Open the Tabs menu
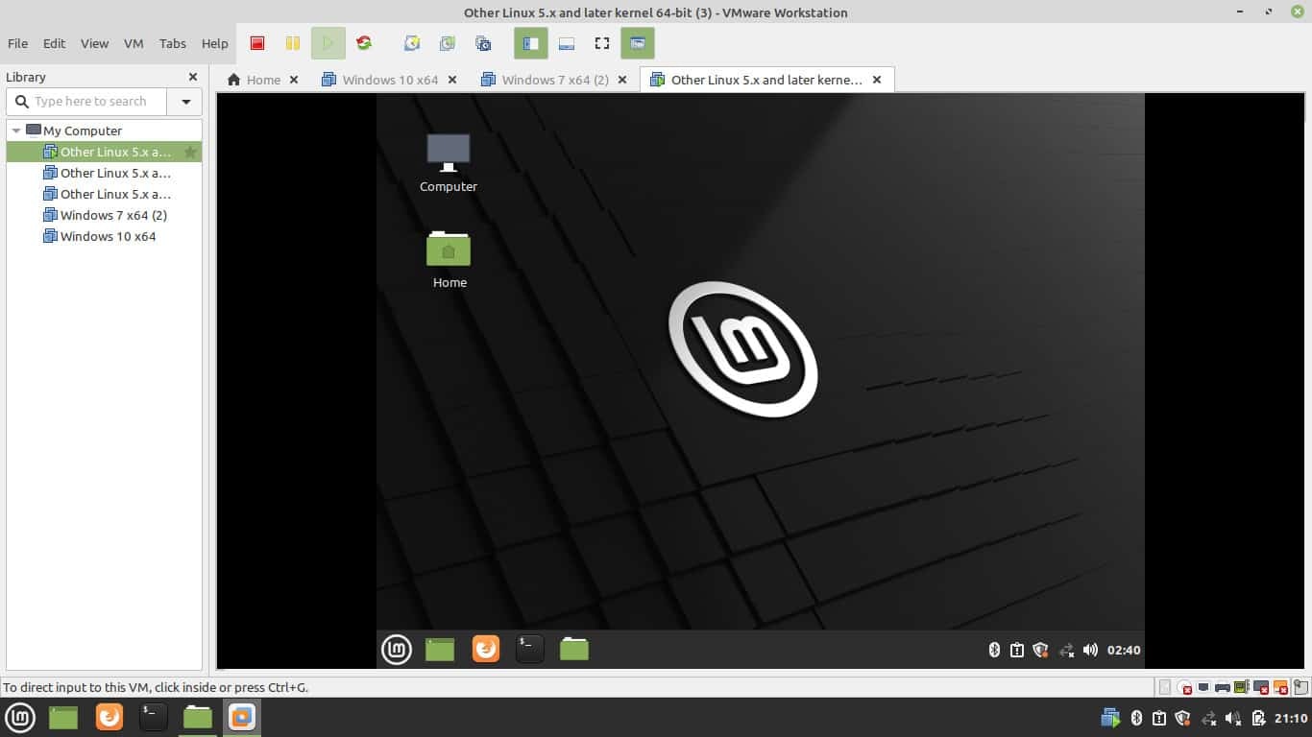 point(173,43)
